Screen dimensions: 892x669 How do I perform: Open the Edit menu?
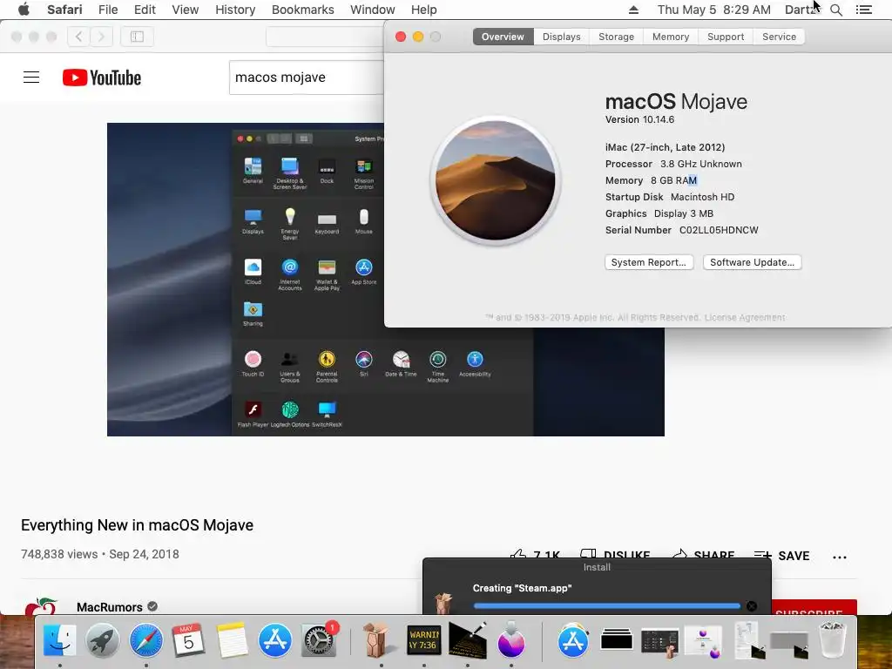pyautogui.click(x=145, y=10)
